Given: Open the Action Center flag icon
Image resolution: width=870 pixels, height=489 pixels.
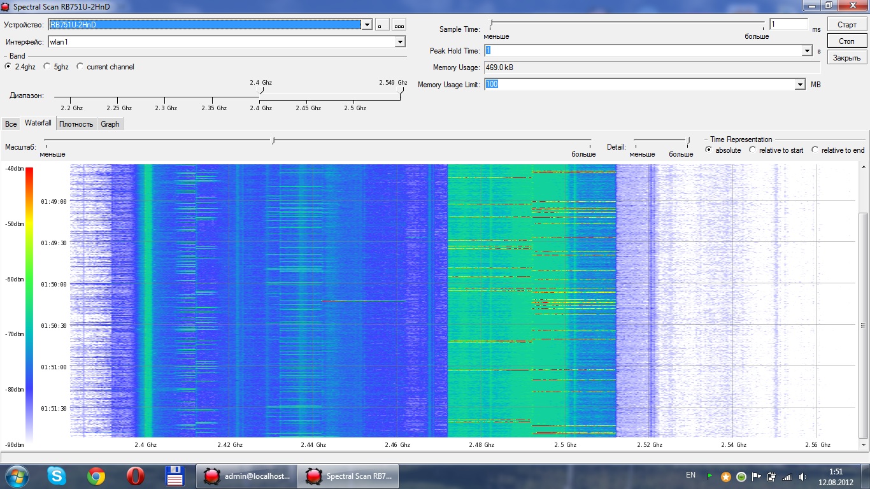Looking at the screenshot, I should (x=757, y=476).
